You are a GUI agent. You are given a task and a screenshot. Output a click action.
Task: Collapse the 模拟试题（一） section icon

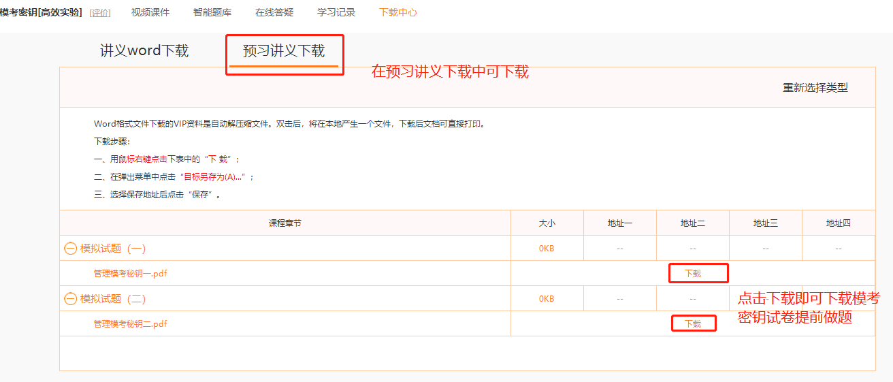tap(70, 249)
